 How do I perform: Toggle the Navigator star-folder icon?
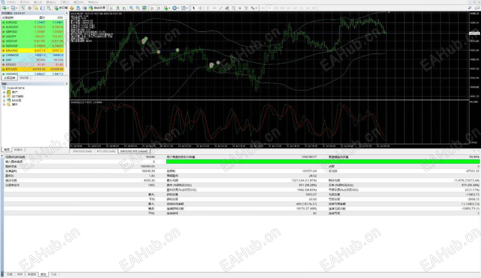click(x=36, y=8)
